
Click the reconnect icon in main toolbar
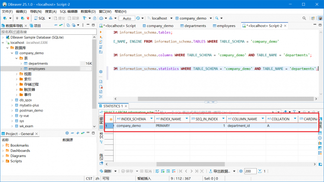pyautogui.click(x=22, y=18)
